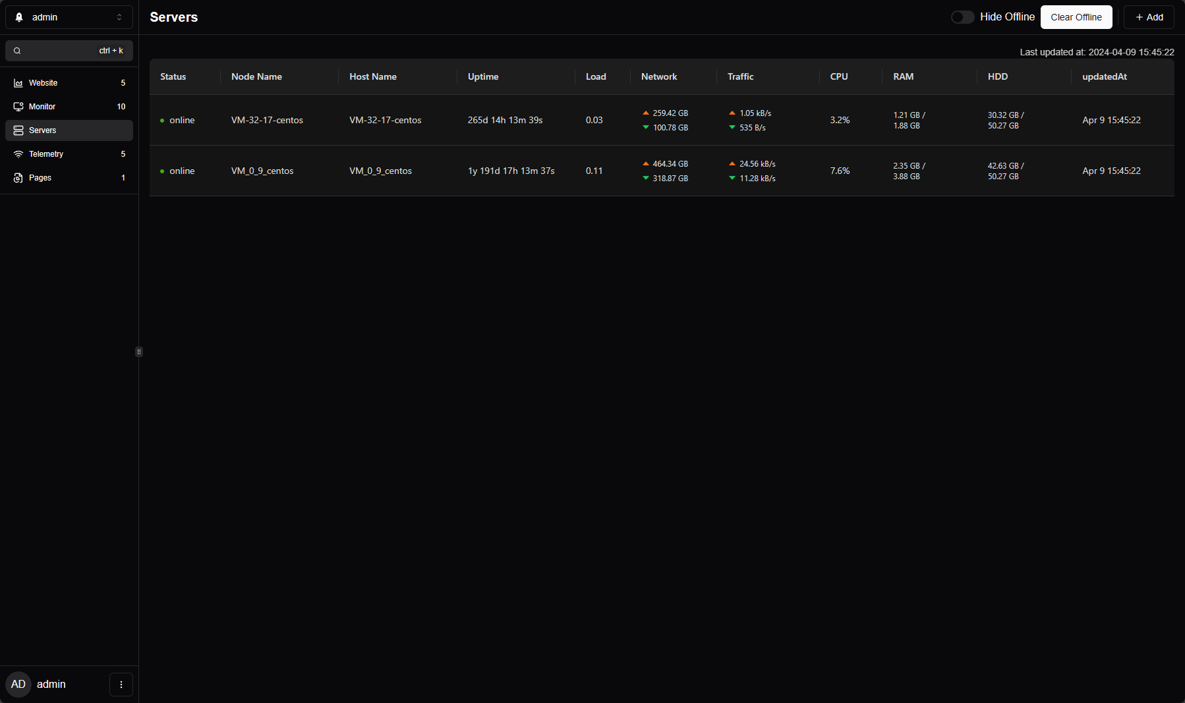Click the Telemetry wifi icon in sidebar
The image size is (1185, 703).
[x=18, y=154]
